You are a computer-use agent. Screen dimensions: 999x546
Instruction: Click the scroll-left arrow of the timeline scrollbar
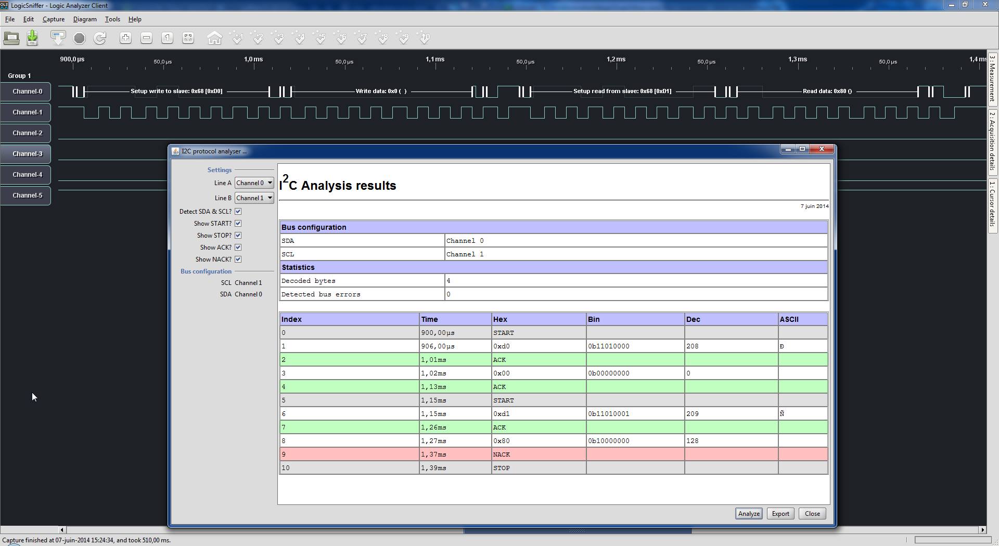(x=62, y=530)
